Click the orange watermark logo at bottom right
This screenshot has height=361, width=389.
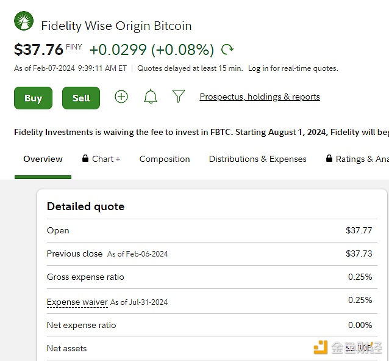[x=321, y=348]
